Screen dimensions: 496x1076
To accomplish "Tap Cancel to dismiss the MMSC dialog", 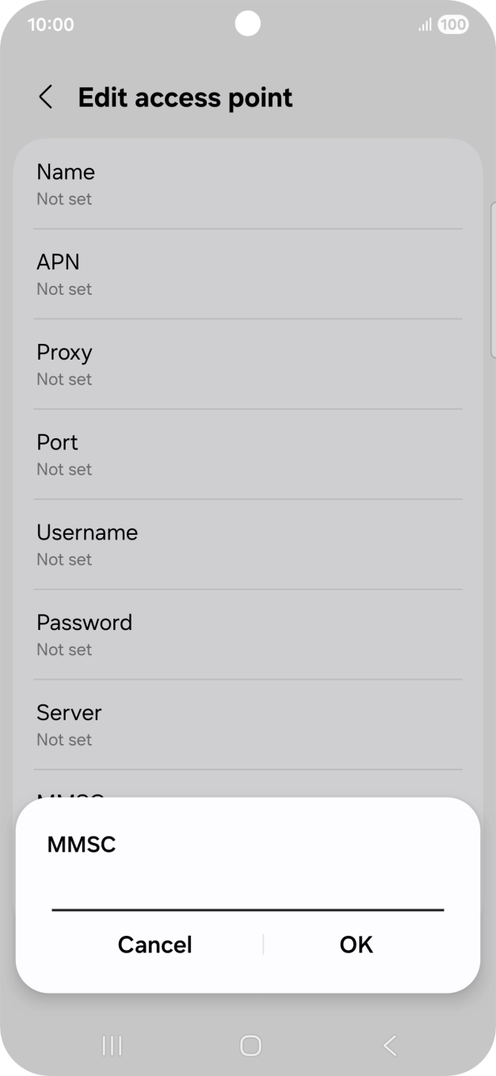I will pos(155,944).
